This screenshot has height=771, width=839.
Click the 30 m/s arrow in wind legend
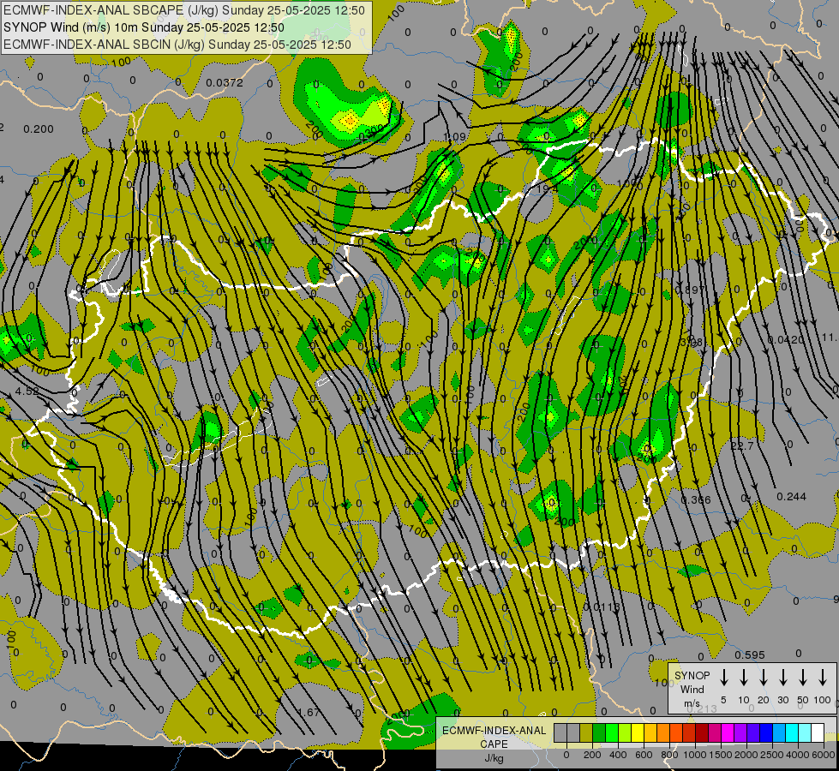tap(782, 677)
